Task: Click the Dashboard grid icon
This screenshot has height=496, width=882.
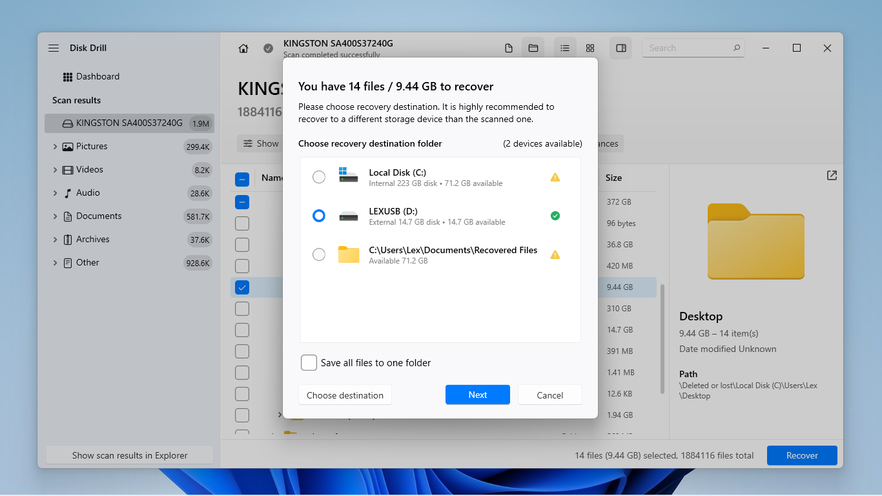Action: tap(68, 77)
